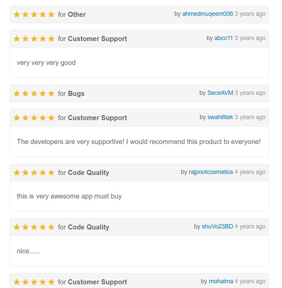
Task: Click third star in ahmedmuqeem006's review
Action: (34, 15)
